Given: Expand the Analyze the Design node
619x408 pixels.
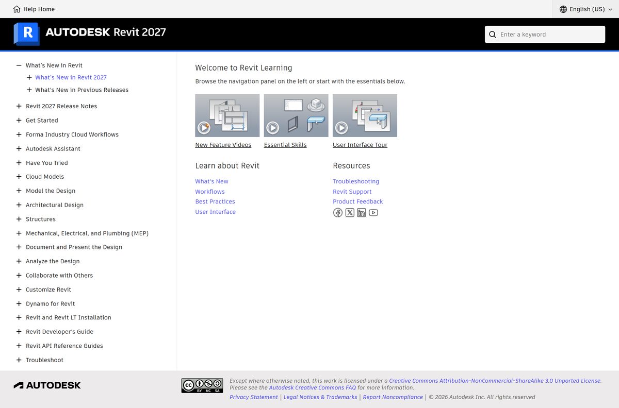Looking at the screenshot, I should click(x=19, y=261).
